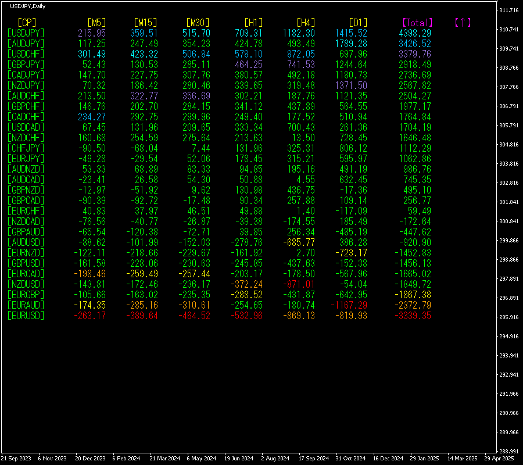Viewport: 523px width, 465px height.
Task: Click EURCAD M15 value -259.49
Action: point(142,274)
